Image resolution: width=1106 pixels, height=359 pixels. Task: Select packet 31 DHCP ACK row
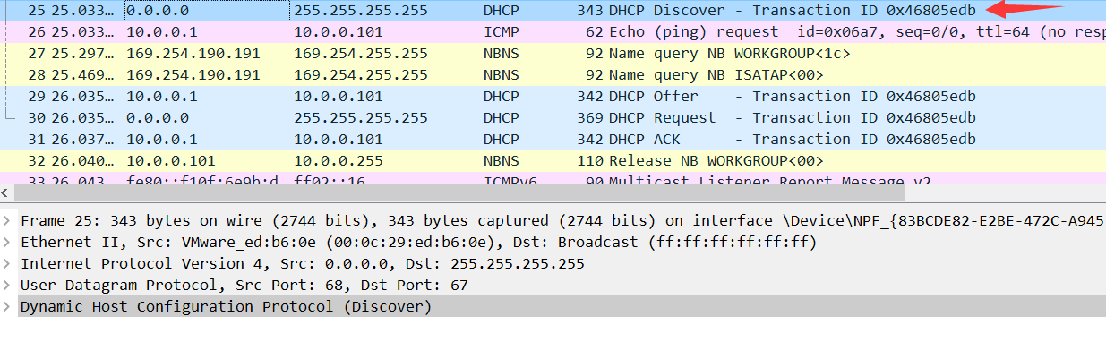[553, 140]
